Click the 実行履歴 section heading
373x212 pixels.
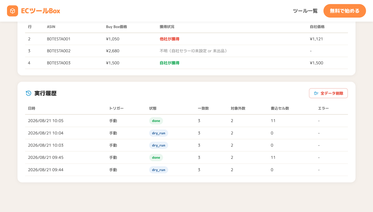(x=45, y=93)
